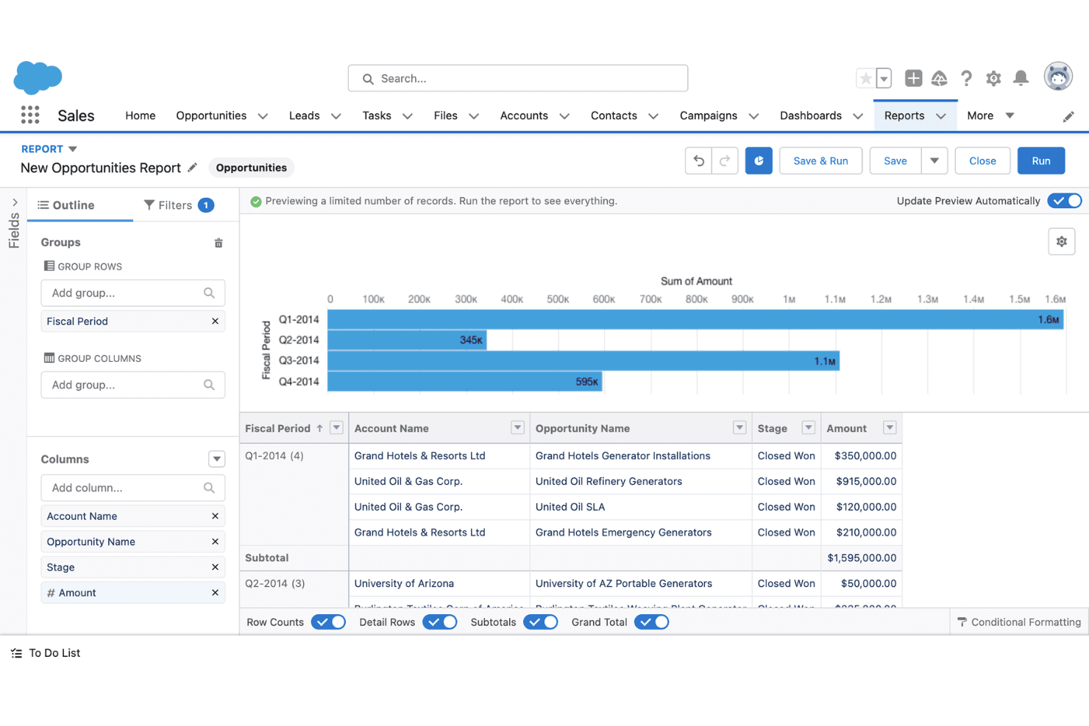Click the blue Run button
Viewport: 1089px width, 726px height.
1041,161
